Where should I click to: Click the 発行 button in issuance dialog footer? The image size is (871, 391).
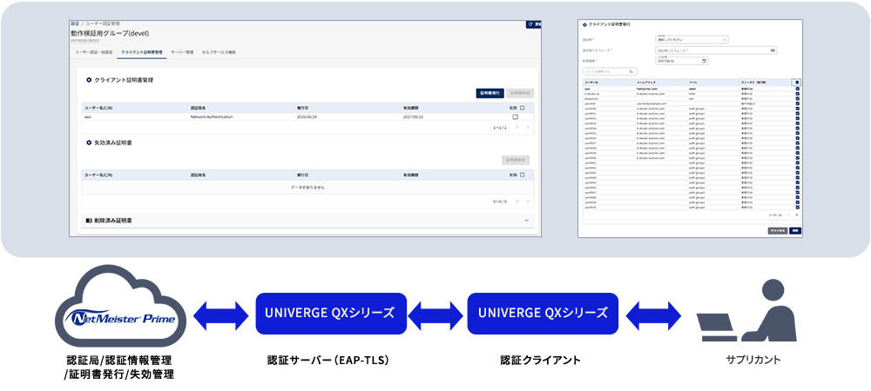pyautogui.click(x=795, y=230)
